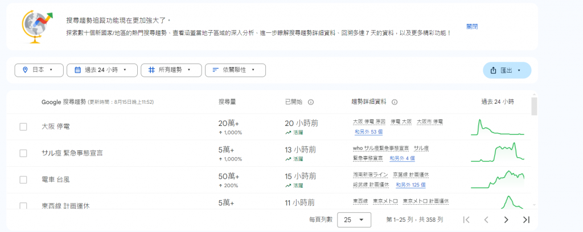Click the sparkline chart for サル痘 緊急事態宣言
This screenshot has width=583, height=232.
[x=498, y=153]
